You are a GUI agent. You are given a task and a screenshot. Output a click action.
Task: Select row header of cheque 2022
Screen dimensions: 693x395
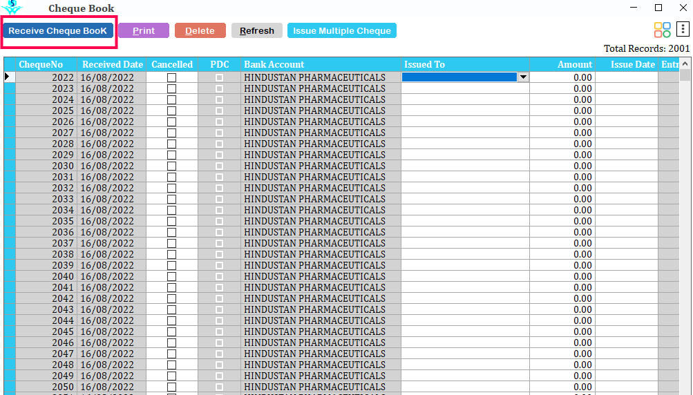click(10, 77)
